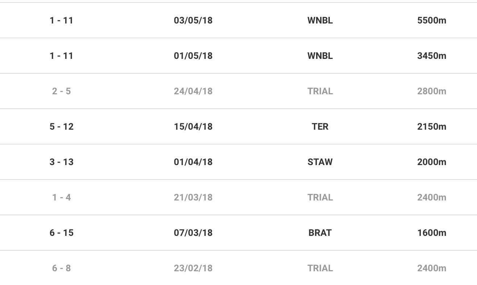Select the 2000m distance value
This screenshot has height=285, width=477.
[x=431, y=162]
